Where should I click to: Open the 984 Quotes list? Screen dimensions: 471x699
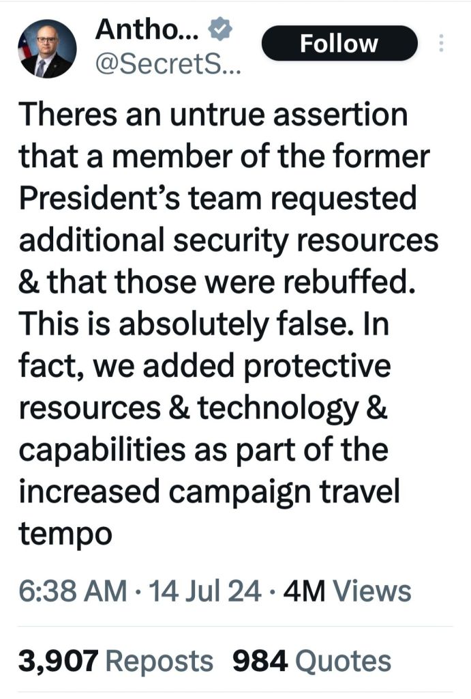[x=312, y=661]
